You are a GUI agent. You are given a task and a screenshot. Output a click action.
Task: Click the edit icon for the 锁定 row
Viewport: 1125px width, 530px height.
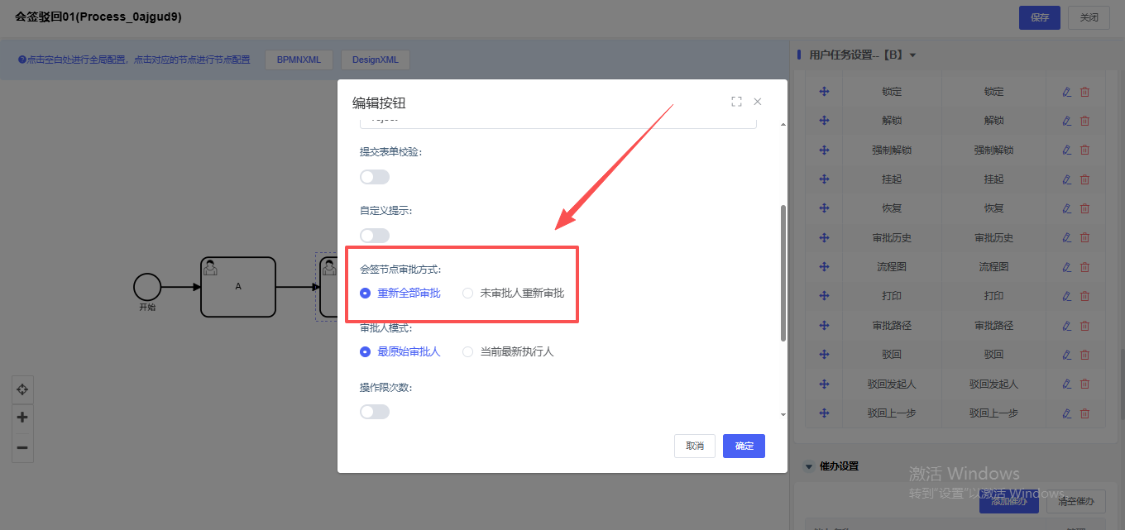pos(1066,92)
